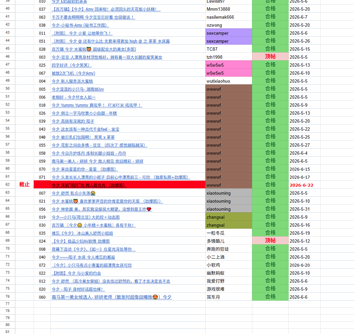Select the date cell 2026-5-15
Image resolution: width=354 pixels, height=334 pixels.
[x=304, y=49]
